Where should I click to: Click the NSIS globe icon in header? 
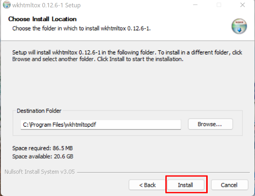click(x=239, y=26)
